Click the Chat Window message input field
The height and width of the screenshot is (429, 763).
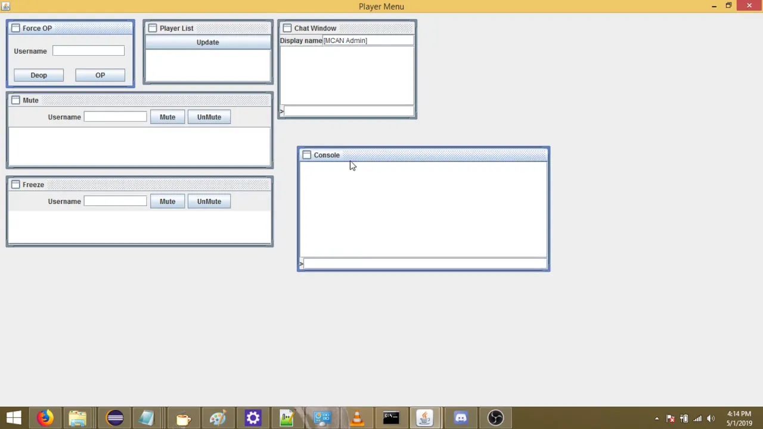(349, 111)
